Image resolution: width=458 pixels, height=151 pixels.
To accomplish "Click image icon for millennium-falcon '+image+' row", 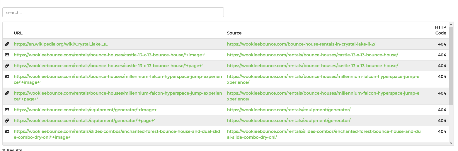I will point(7,77).
